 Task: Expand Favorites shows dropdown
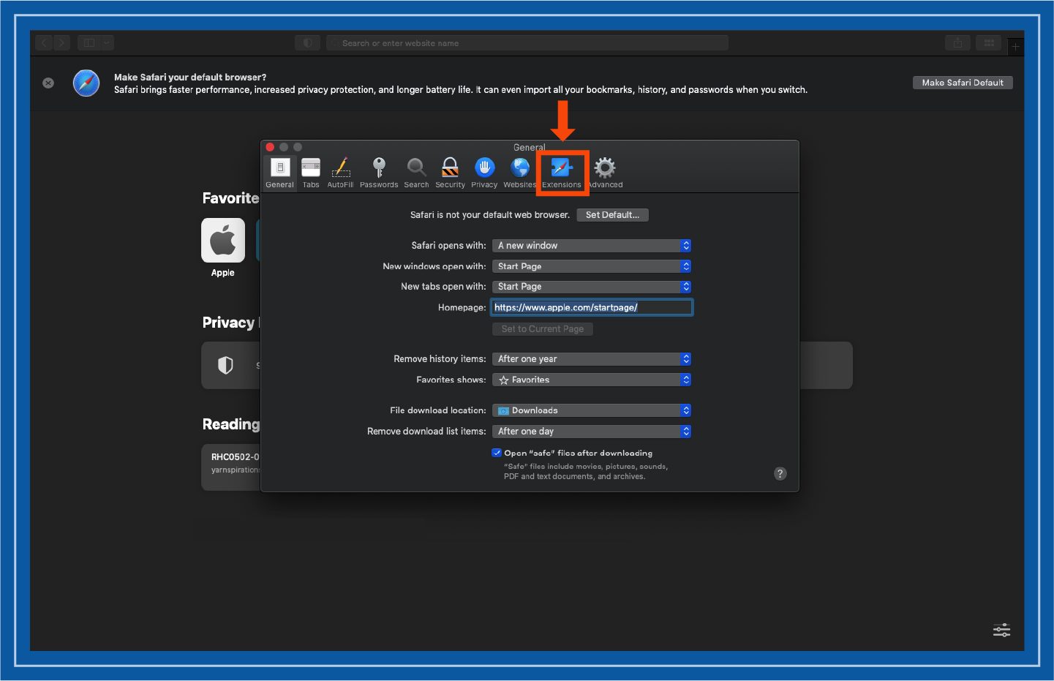point(592,380)
